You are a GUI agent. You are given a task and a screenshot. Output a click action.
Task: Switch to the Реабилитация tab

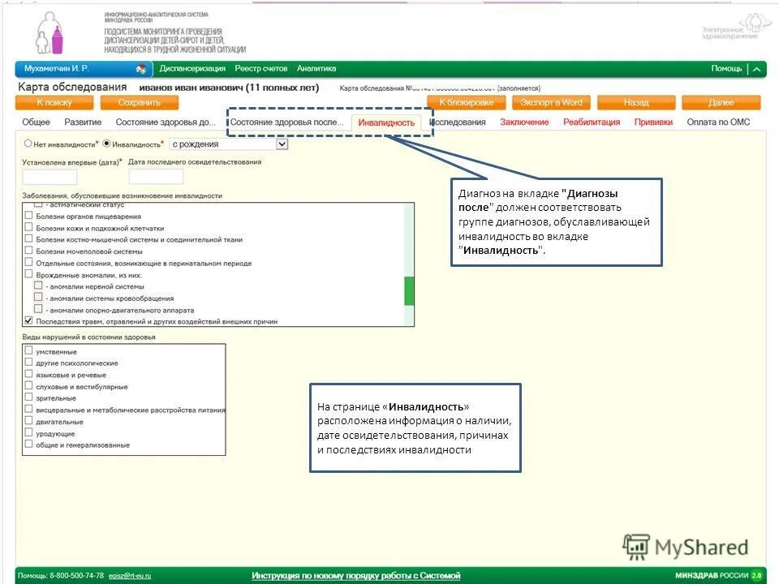(x=592, y=122)
